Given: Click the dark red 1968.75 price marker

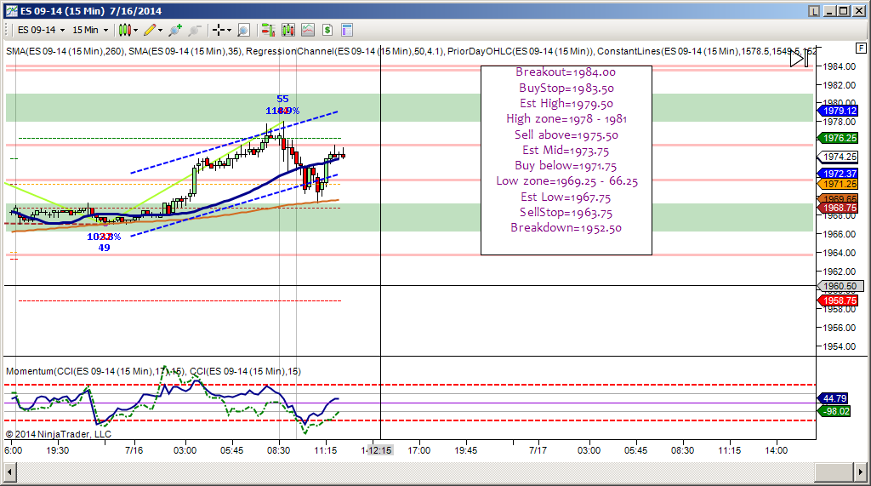Looking at the screenshot, I should [838, 208].
